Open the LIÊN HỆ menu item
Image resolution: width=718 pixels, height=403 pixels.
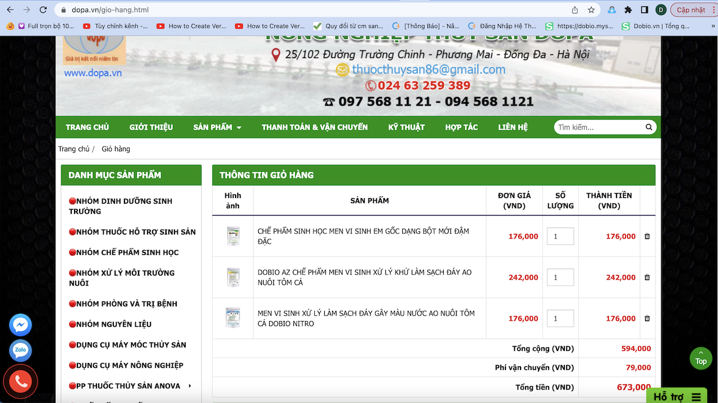click(x=513, y=127)
